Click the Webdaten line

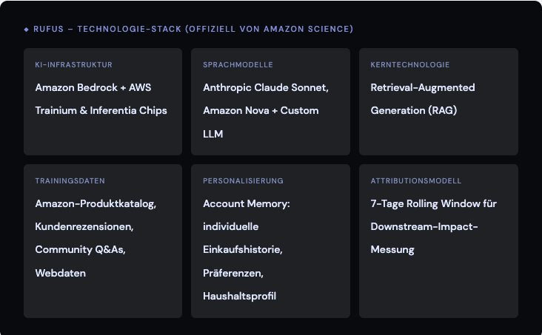point(60,273)
